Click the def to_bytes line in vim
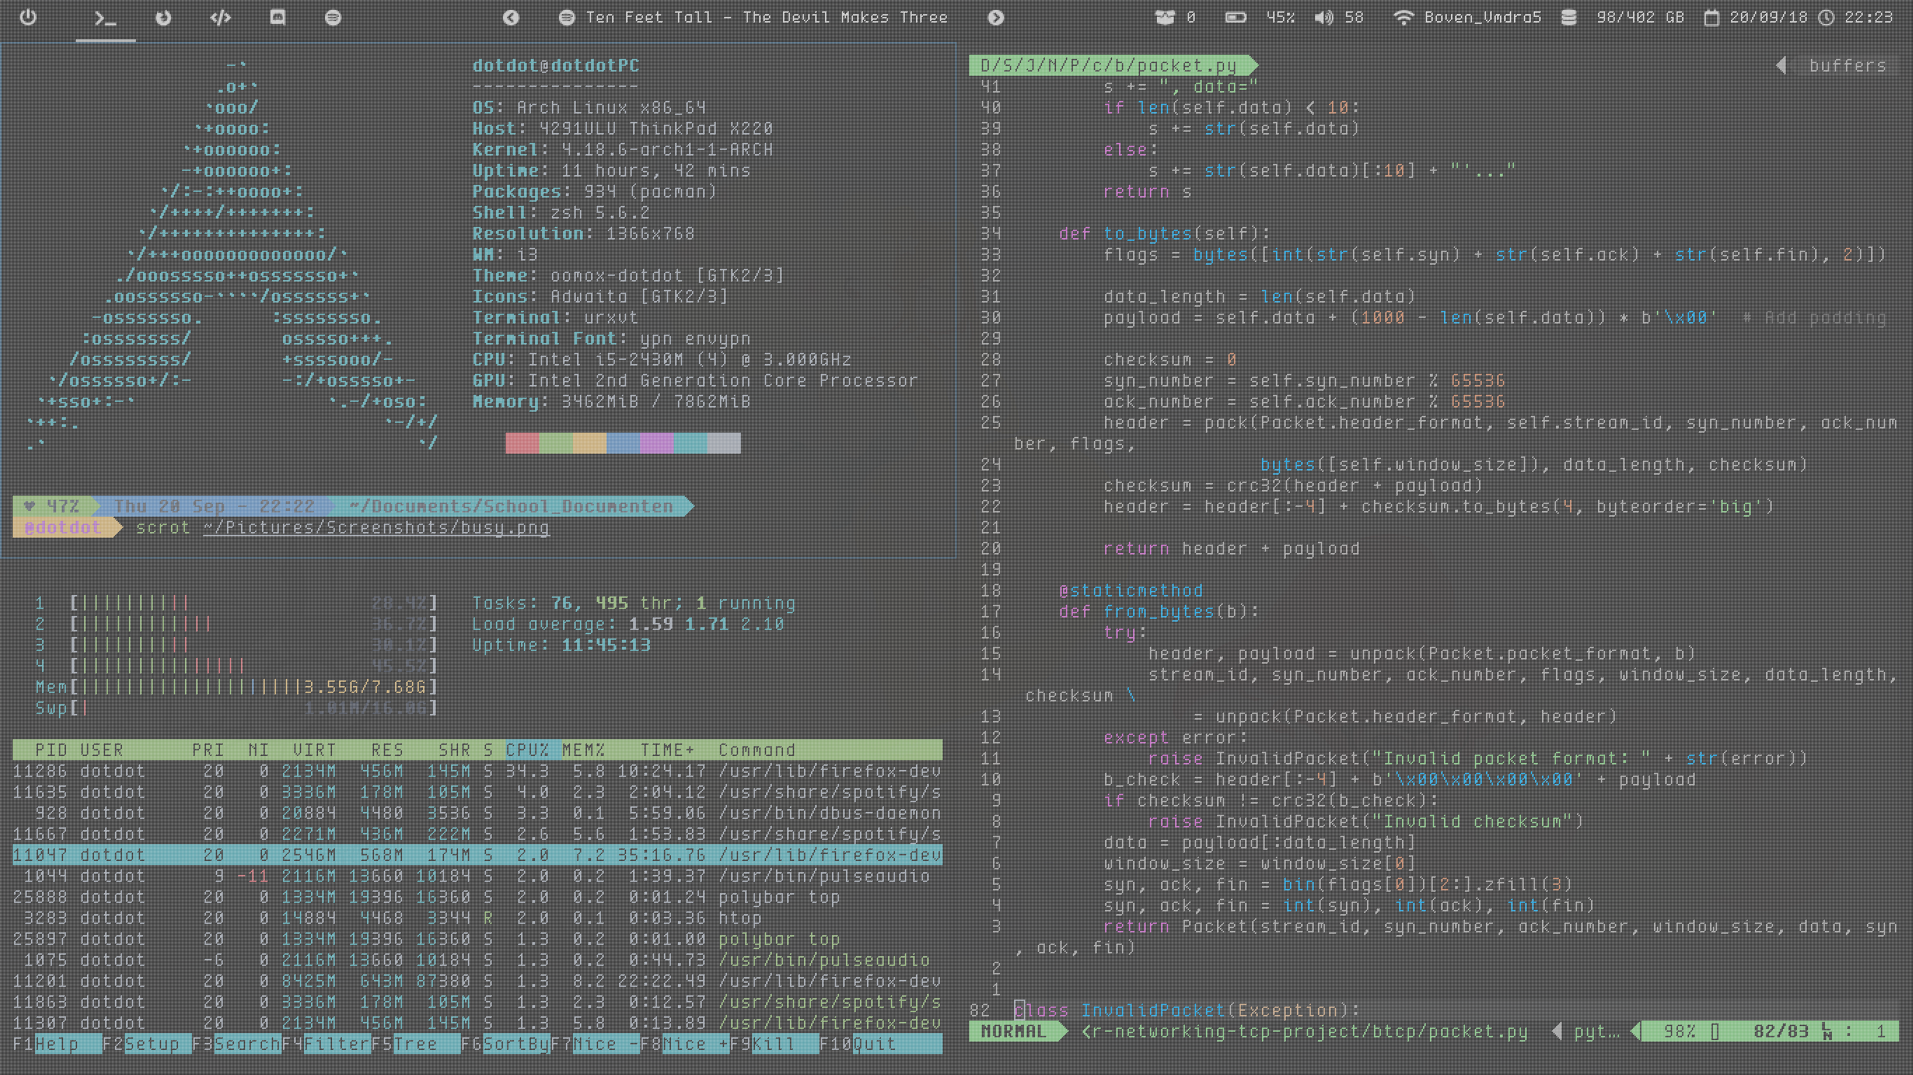The height and width of the screenshot is (1075, 1913). (1165, 234)
